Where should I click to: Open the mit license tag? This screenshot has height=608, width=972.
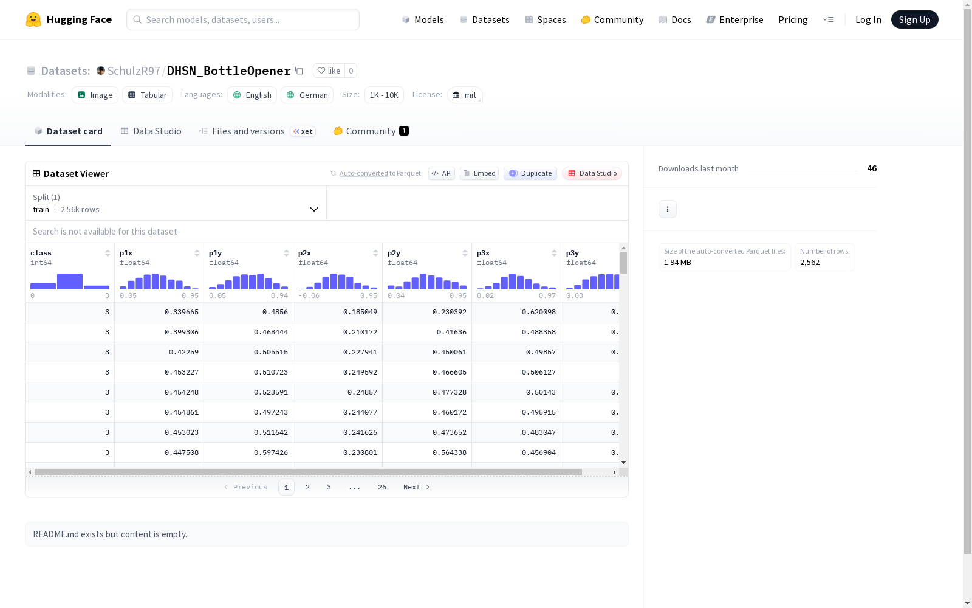[465, 95]
